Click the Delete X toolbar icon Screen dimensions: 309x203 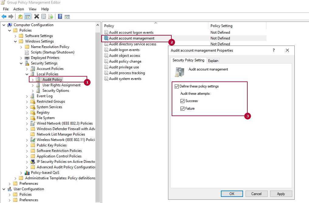pos(37,16)
